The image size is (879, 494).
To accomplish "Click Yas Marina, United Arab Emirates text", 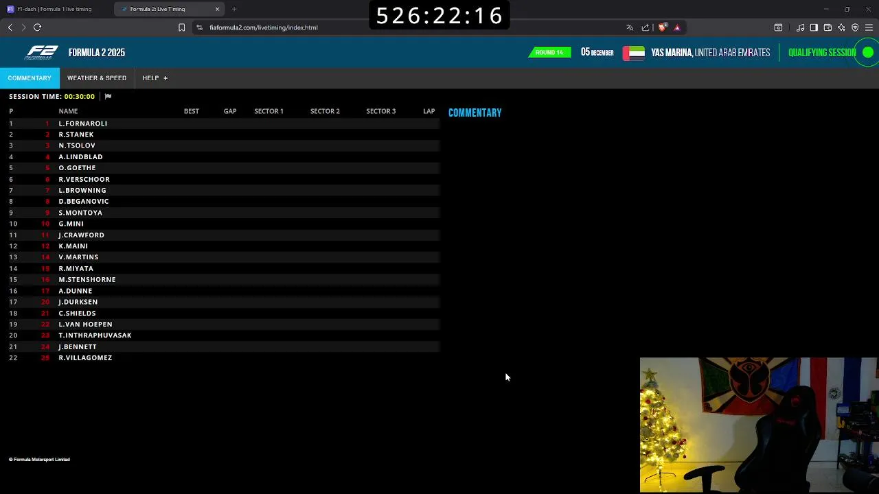I will tap(710, 53).
